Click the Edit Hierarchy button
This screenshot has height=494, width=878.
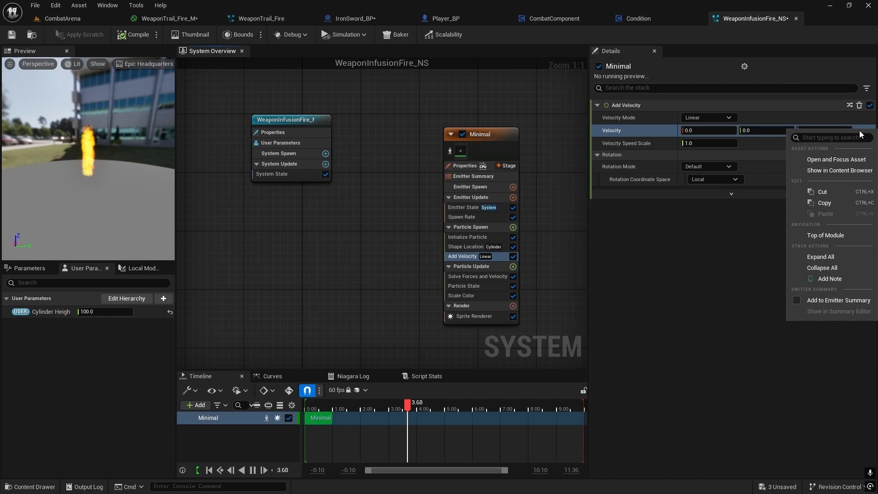127,299
